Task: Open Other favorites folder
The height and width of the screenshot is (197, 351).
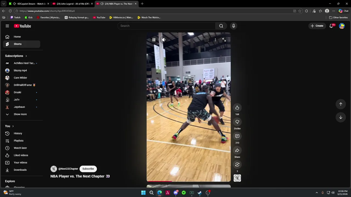Action: [339, 18]
